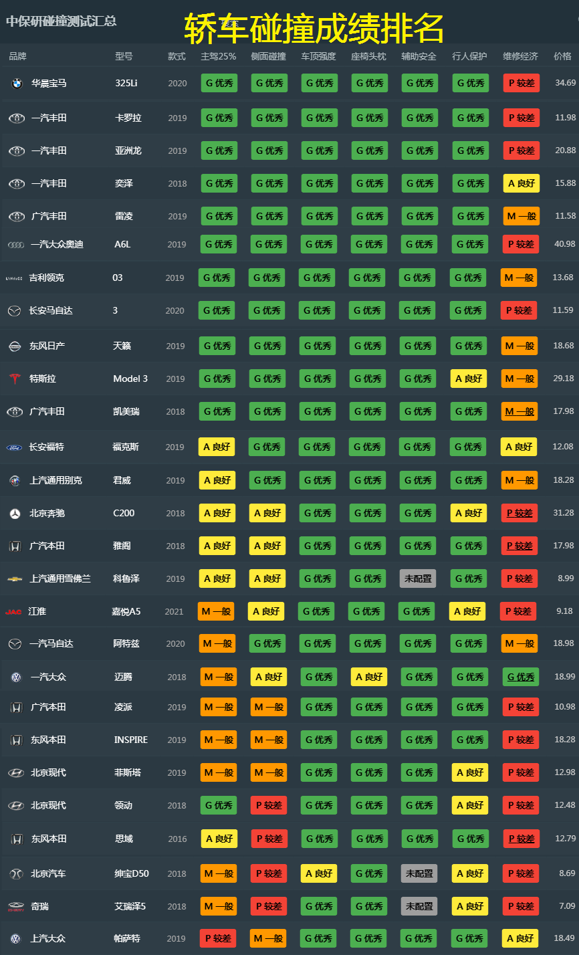Select the 主驾25% column header

point(219,57)
